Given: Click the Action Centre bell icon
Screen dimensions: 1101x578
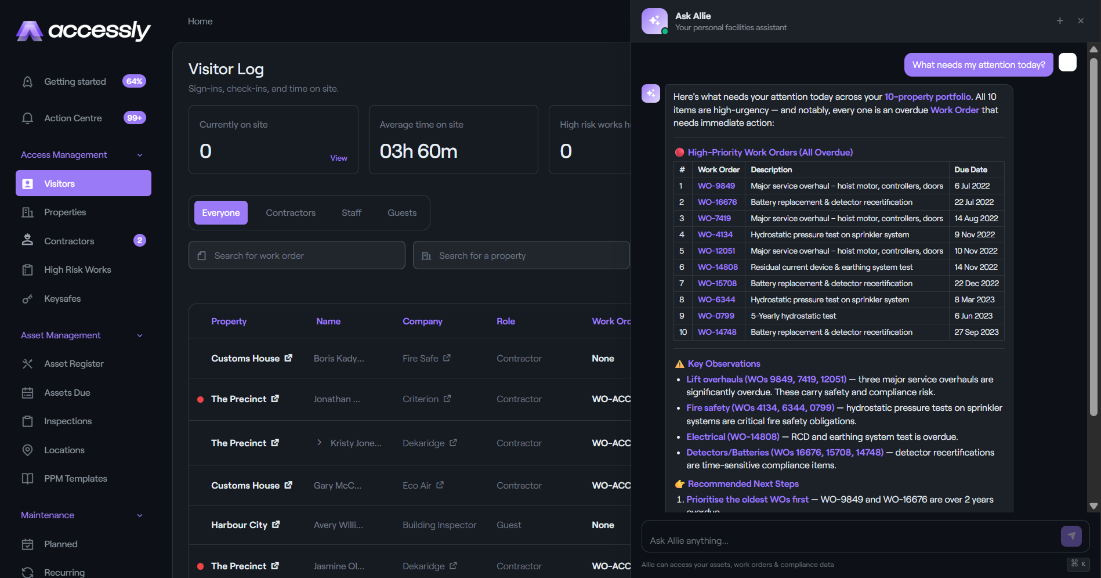Looking at the screenshot, I should tap(27, 118).
